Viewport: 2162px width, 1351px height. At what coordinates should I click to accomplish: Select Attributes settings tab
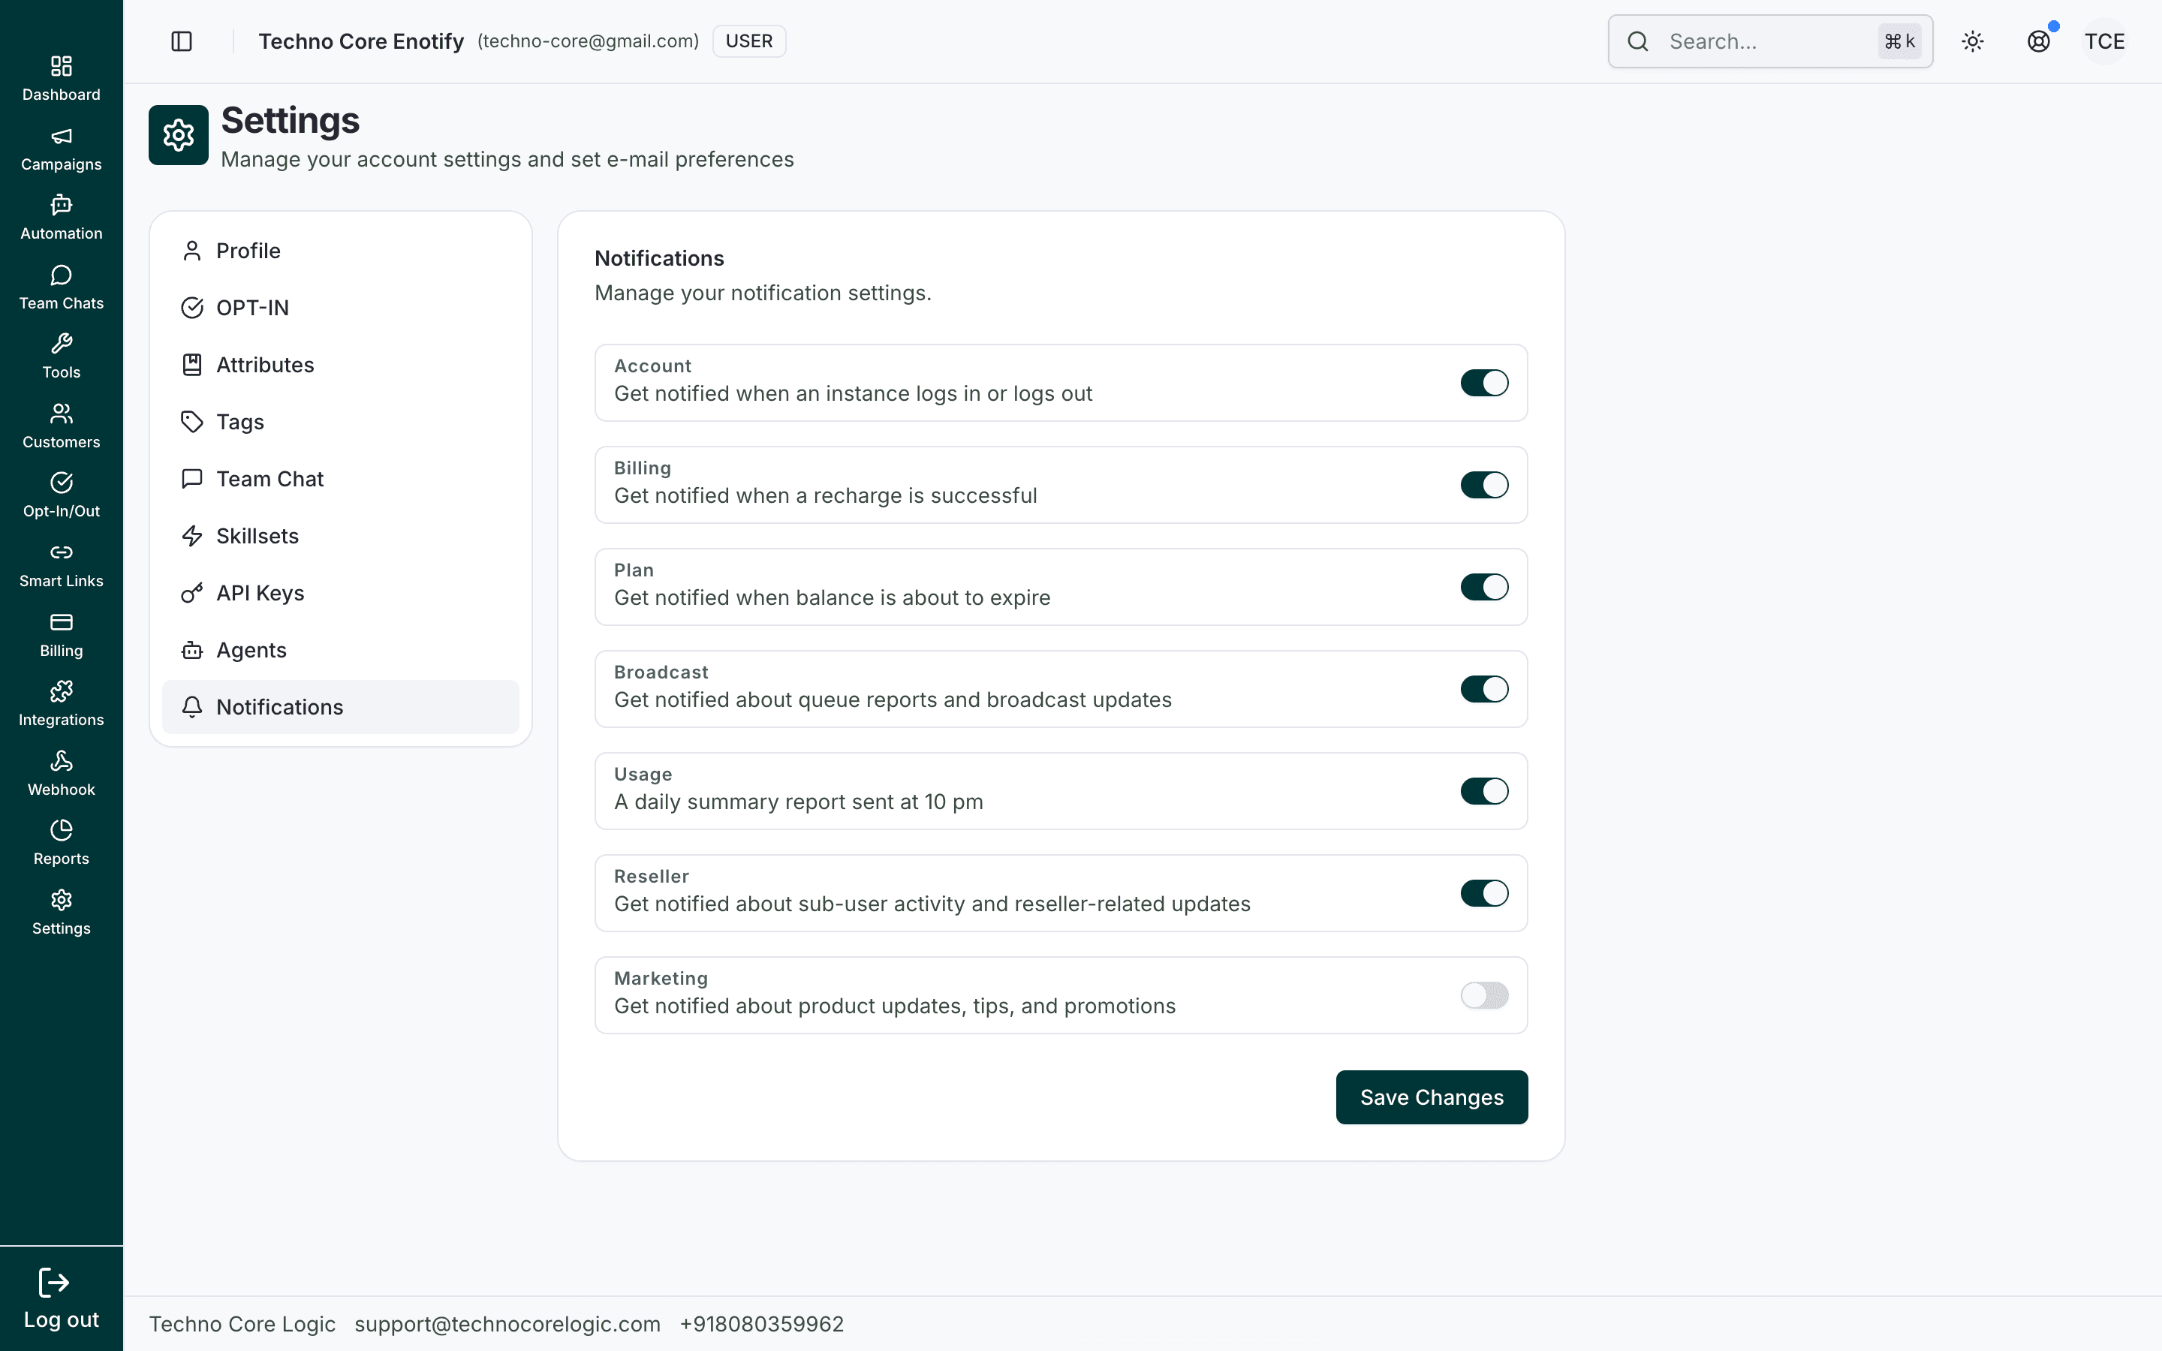(340, 365)
